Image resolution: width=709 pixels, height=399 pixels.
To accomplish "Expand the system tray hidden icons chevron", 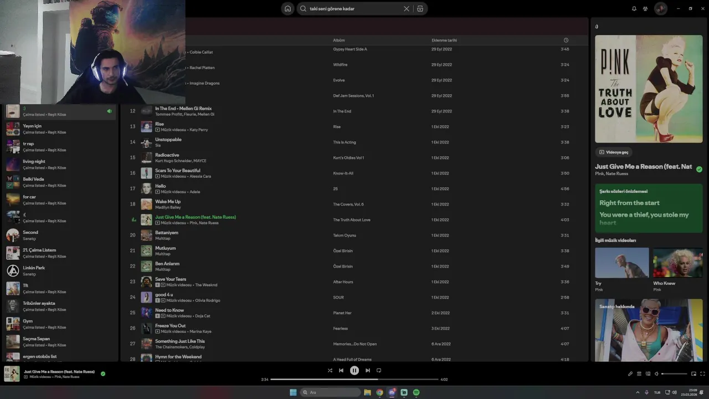I will 637,392.
